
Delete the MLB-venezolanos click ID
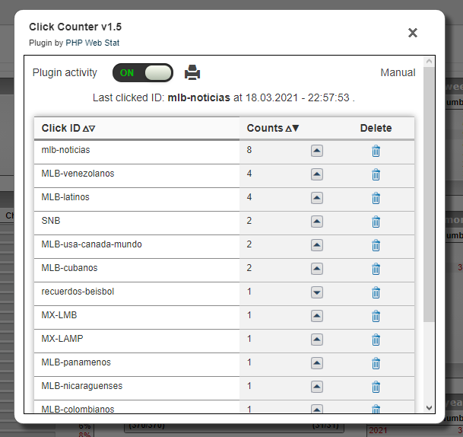coord(376,174)
